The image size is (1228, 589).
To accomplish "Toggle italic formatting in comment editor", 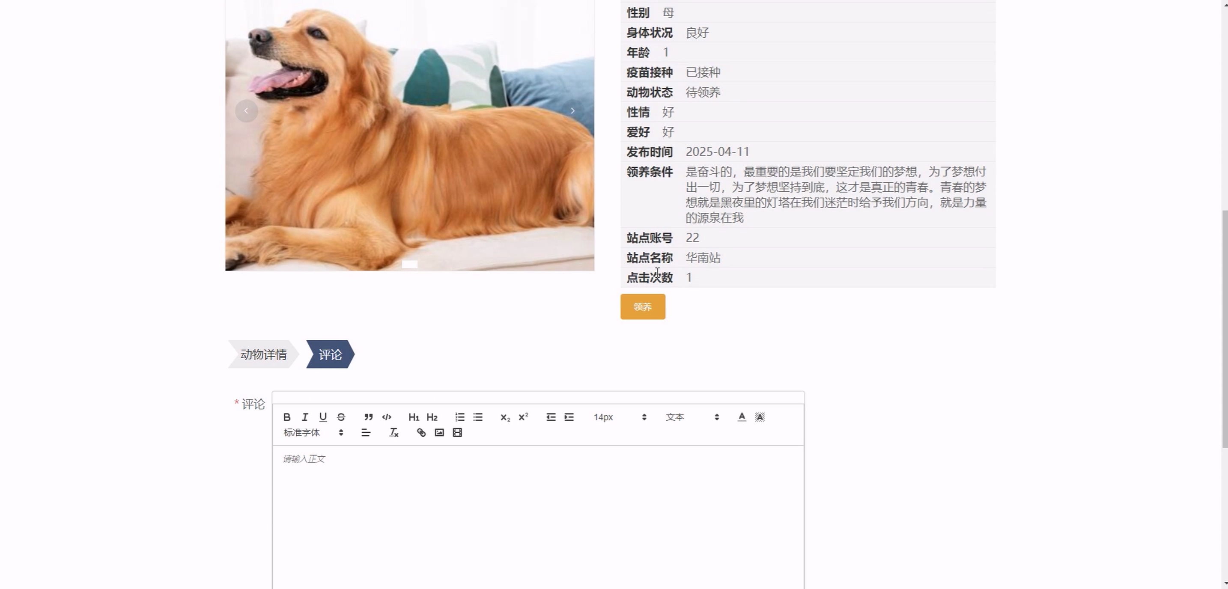I will click(x=304, y=417).
